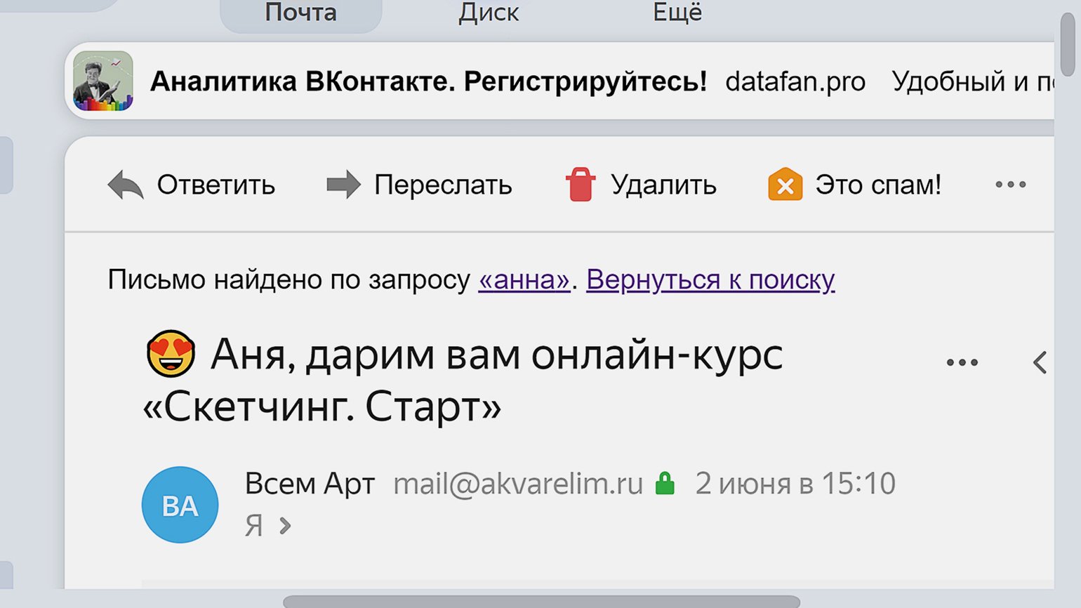This screenshot has width=1081, height=608.
Task: Open the Ещё menu
Action: (x=677, y=13)
